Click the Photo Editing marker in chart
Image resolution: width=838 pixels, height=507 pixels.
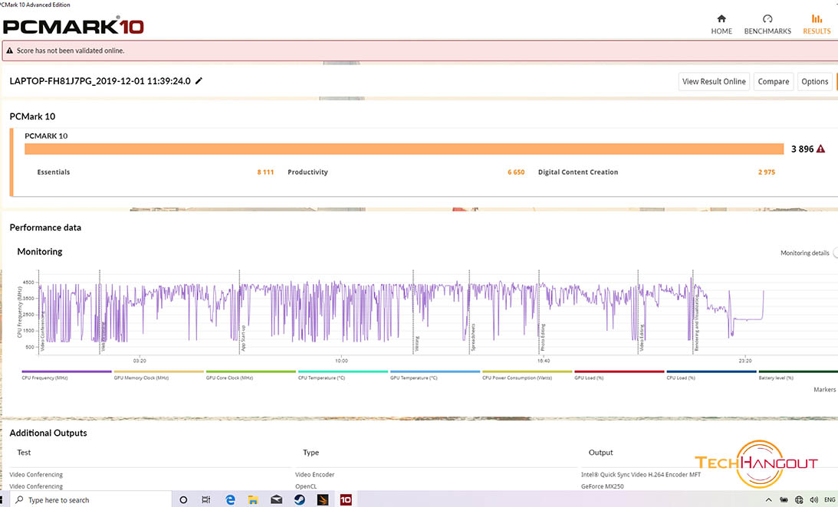tap(542, 337)
